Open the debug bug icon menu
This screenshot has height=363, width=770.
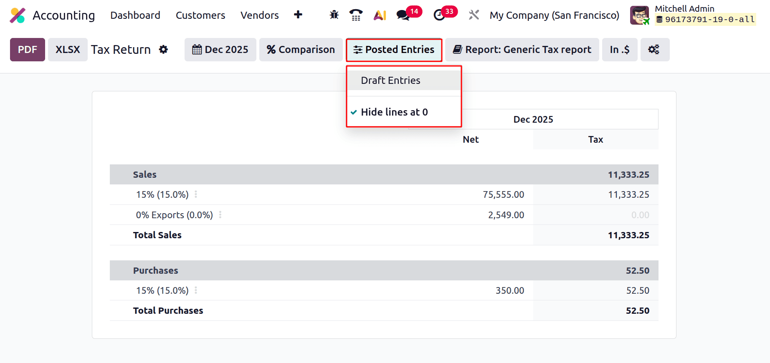(x=334, y=15)
